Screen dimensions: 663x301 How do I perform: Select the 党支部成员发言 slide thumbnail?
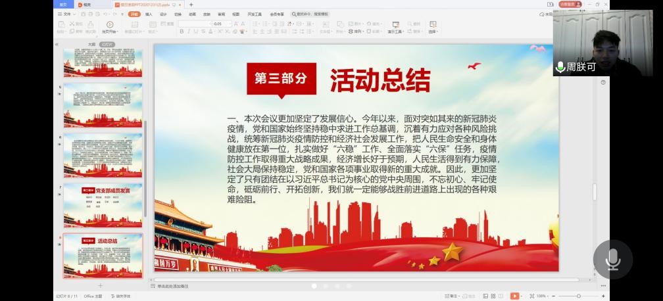coord(103,204)
